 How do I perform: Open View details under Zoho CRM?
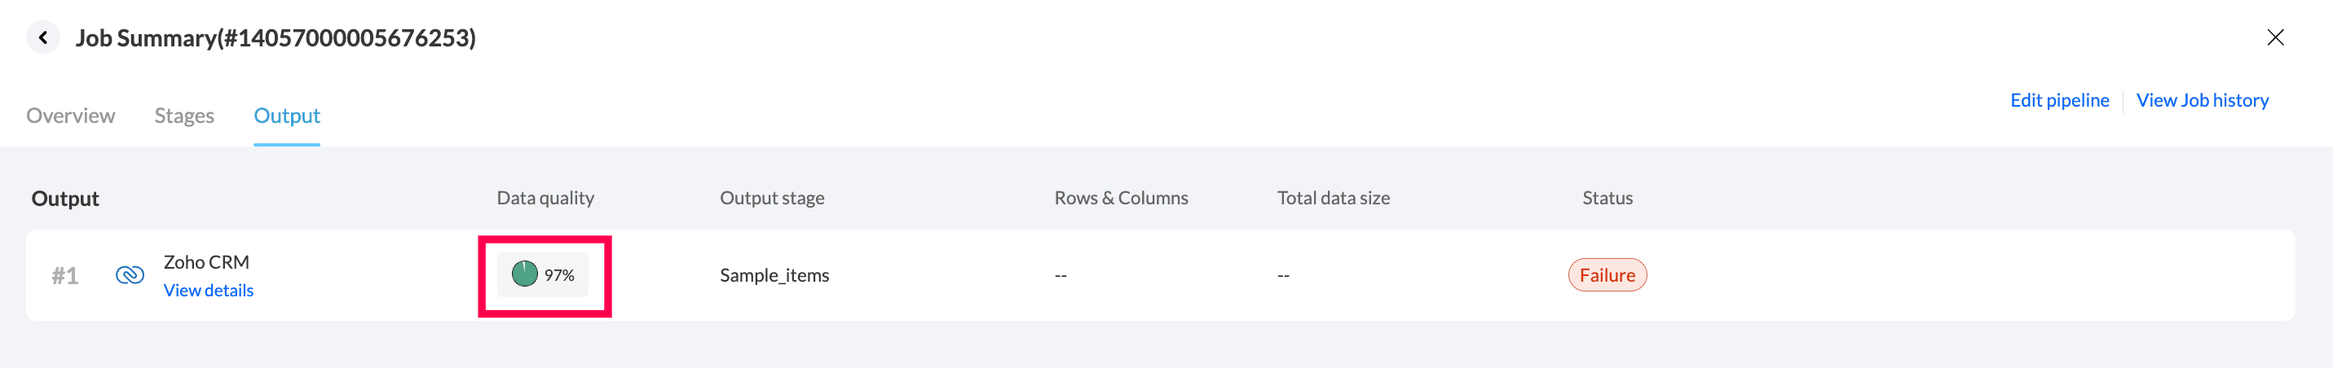209,290
